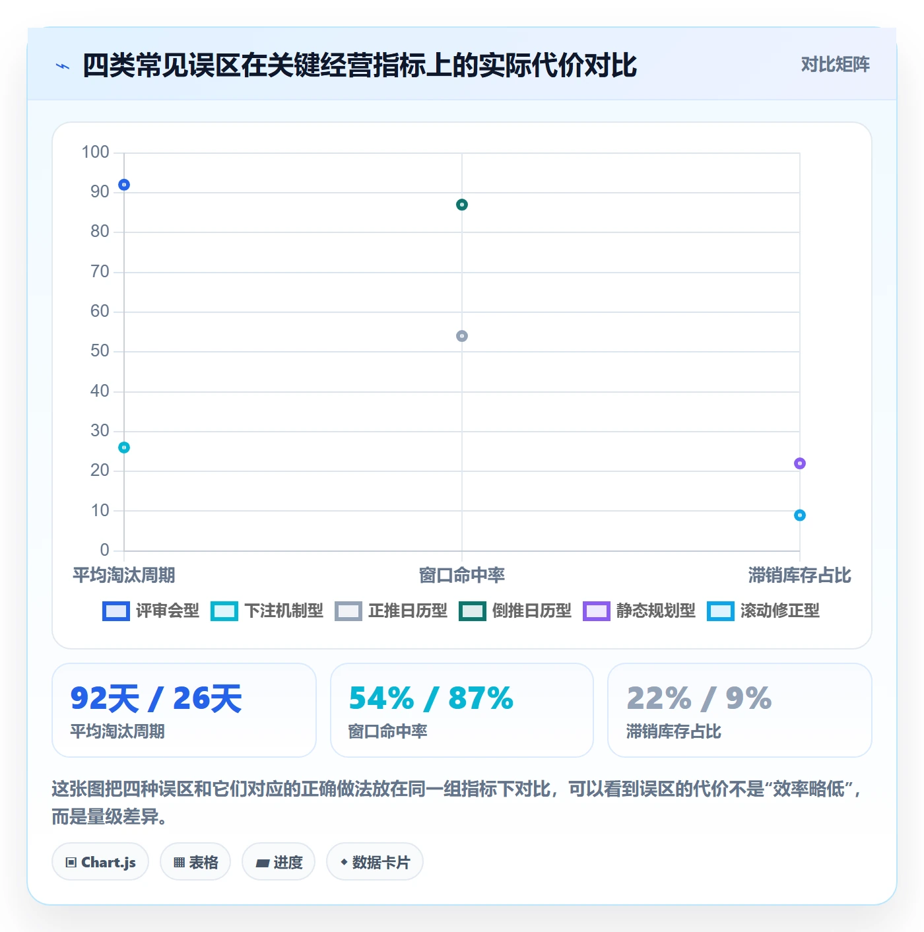The height and width of the screenshot is (932, 924).
Task: Select the 数据卡片 tag chip
Action: (x=375, y=861)
